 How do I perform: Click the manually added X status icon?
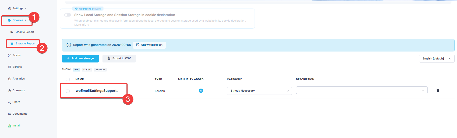[201, 91]
